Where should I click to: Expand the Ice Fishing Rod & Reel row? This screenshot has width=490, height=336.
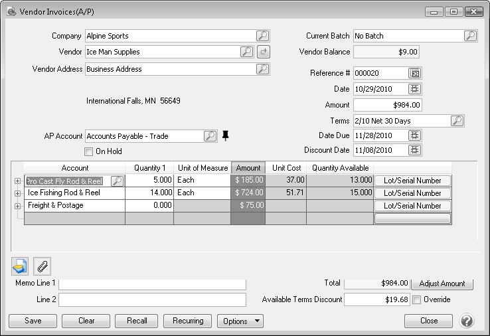click(17, 193)
